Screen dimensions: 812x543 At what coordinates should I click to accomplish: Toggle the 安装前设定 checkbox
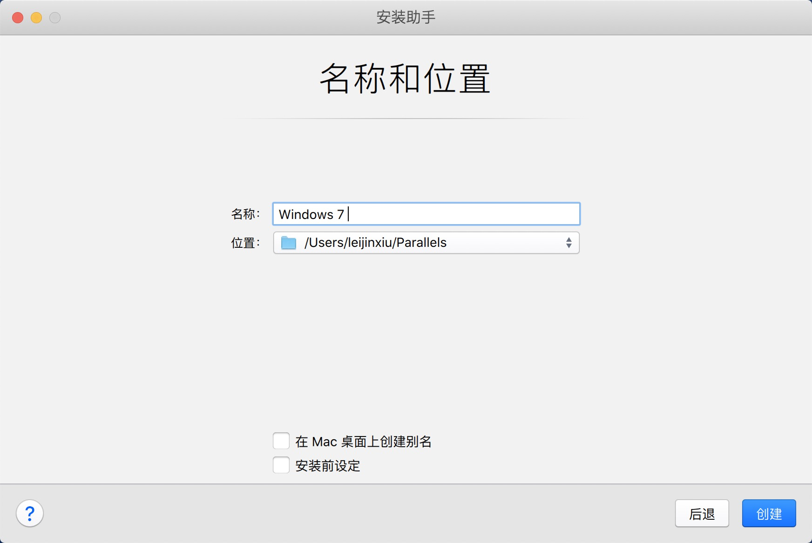click(x=281, y=465)
